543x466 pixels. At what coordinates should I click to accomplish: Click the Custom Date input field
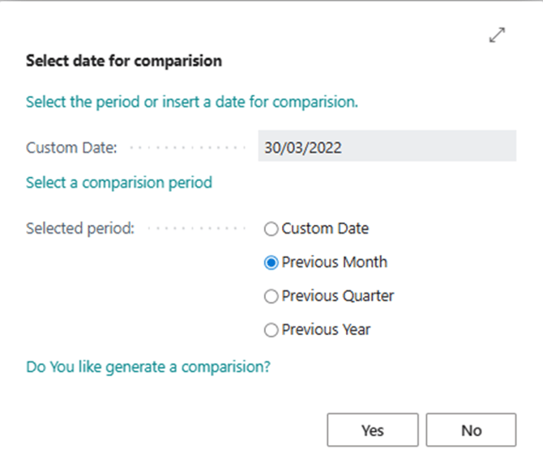coord(387,147)
